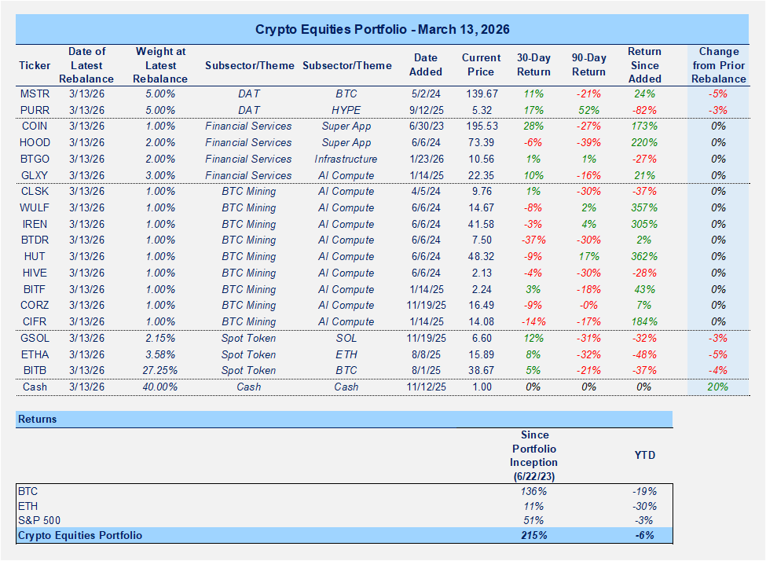
Task: Select the WULF 357% return cell
Action: 644,208
